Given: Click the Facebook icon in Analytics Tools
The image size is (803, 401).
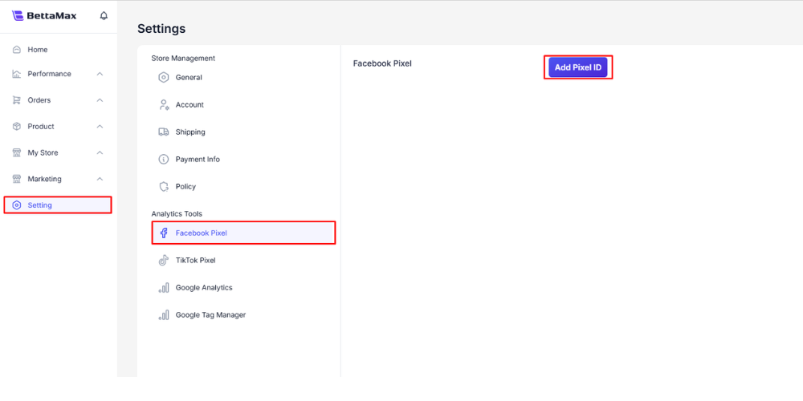Looking at the screenshot, I should (x=164, y=233).
